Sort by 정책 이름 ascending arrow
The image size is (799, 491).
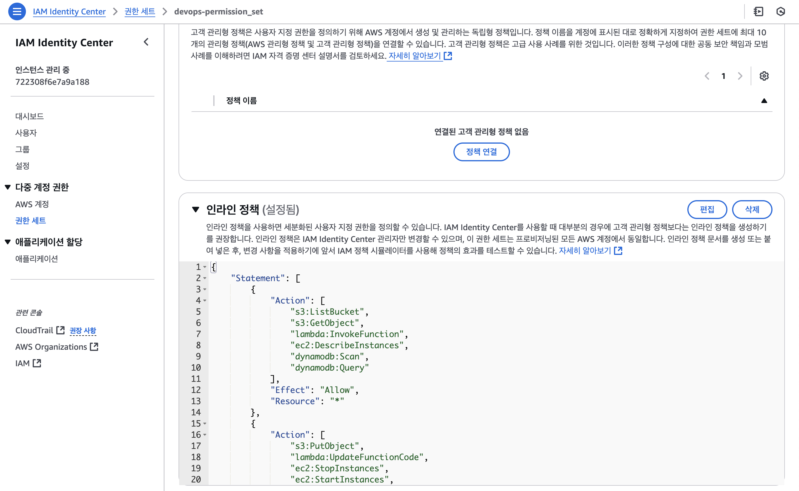coord(764,101)
